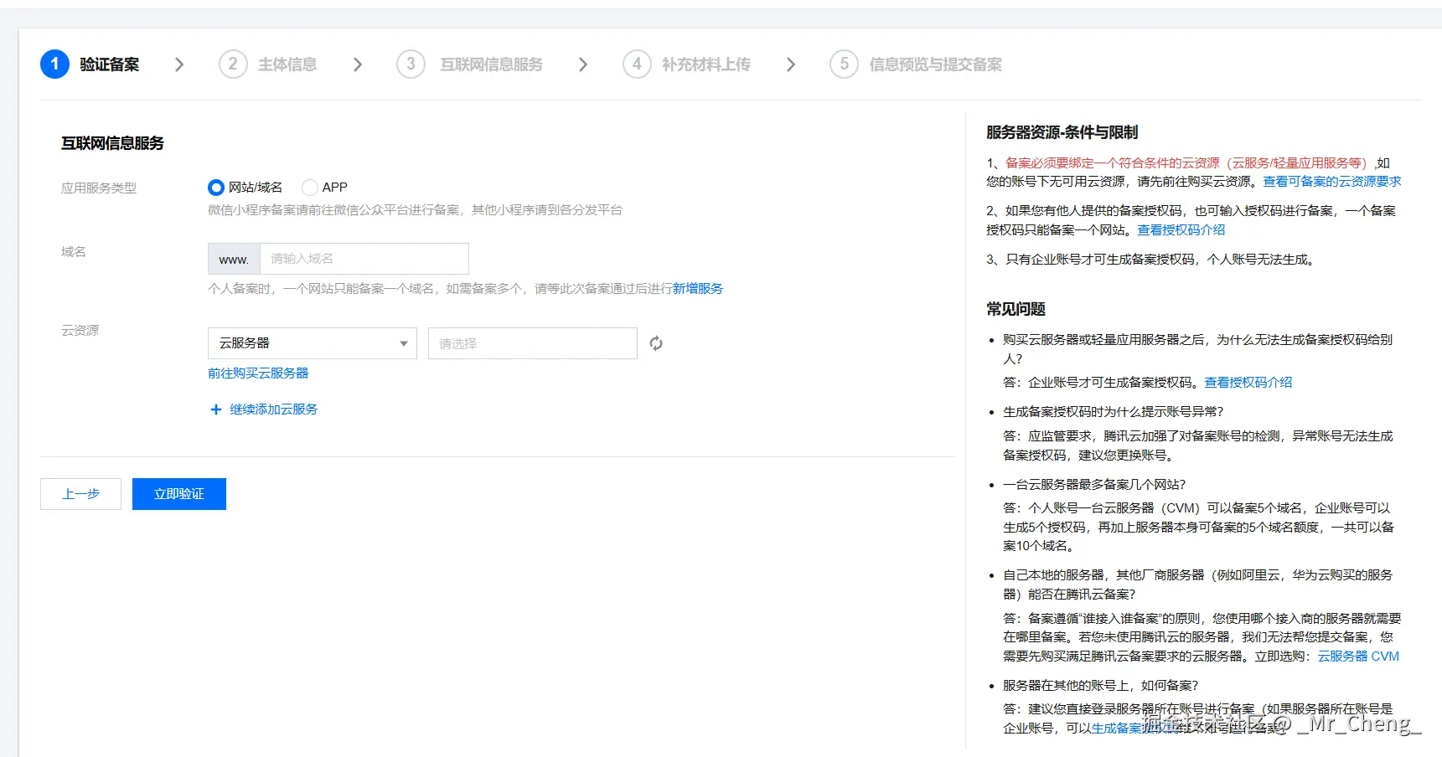Select the 网站/域名 radio button
Image resolution: width=1442 pixels, height=757 pixels.
[x=216, y=188]
